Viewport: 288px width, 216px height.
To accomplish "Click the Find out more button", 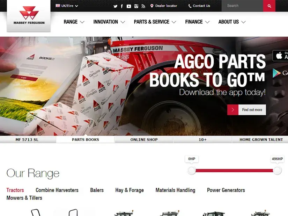I will [246, 110].
